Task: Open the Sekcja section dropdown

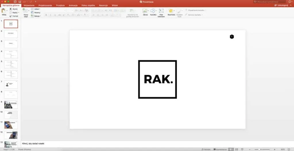Action: (36, 16)
